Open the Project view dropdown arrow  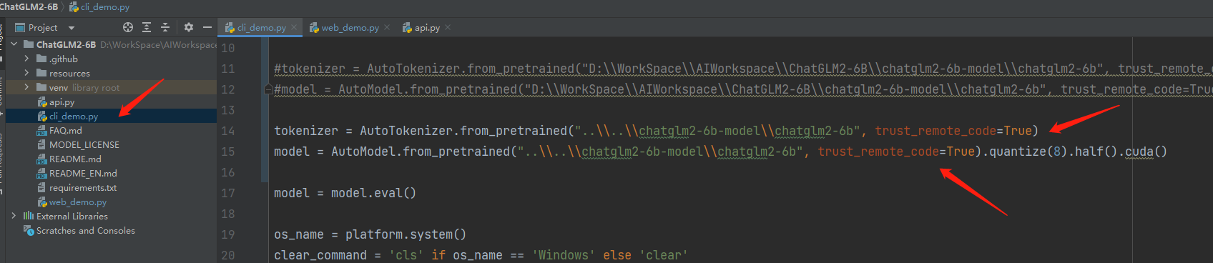click(72, 28)
